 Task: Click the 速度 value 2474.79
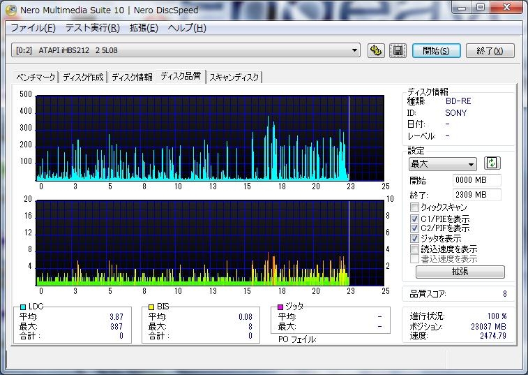(493, 336)
